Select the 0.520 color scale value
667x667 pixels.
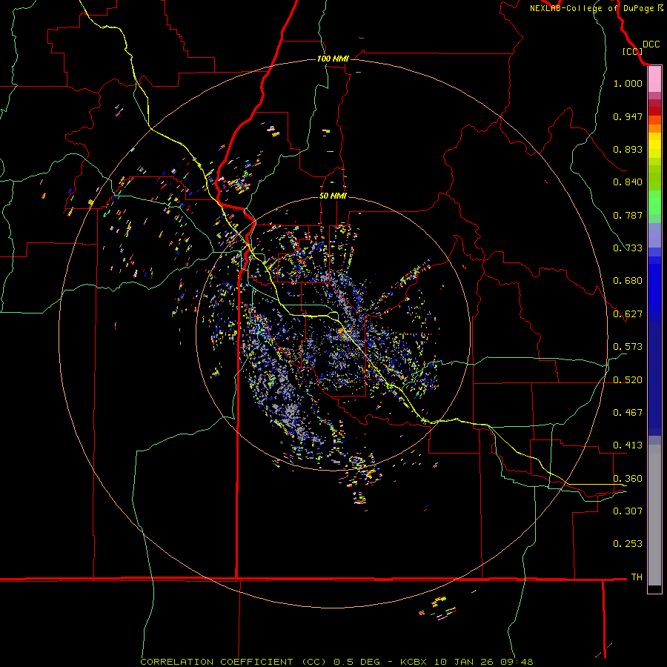click(628, 380)
